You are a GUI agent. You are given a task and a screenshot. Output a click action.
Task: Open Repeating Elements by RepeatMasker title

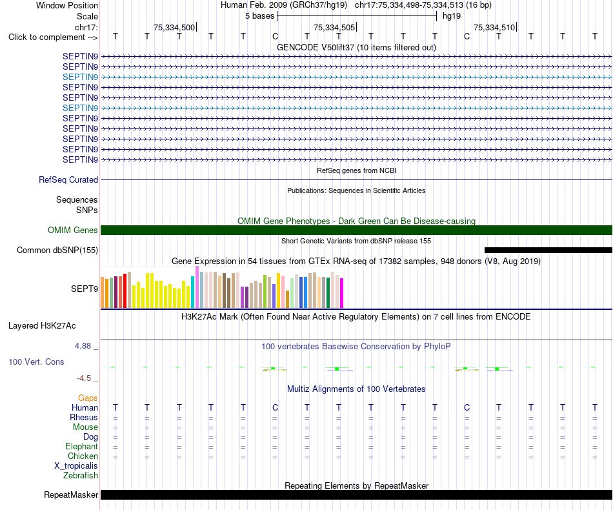[356, 485]
